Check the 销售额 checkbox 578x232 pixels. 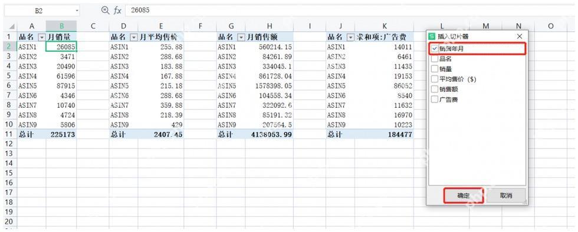pyautogui.click(x=435, y=89)
